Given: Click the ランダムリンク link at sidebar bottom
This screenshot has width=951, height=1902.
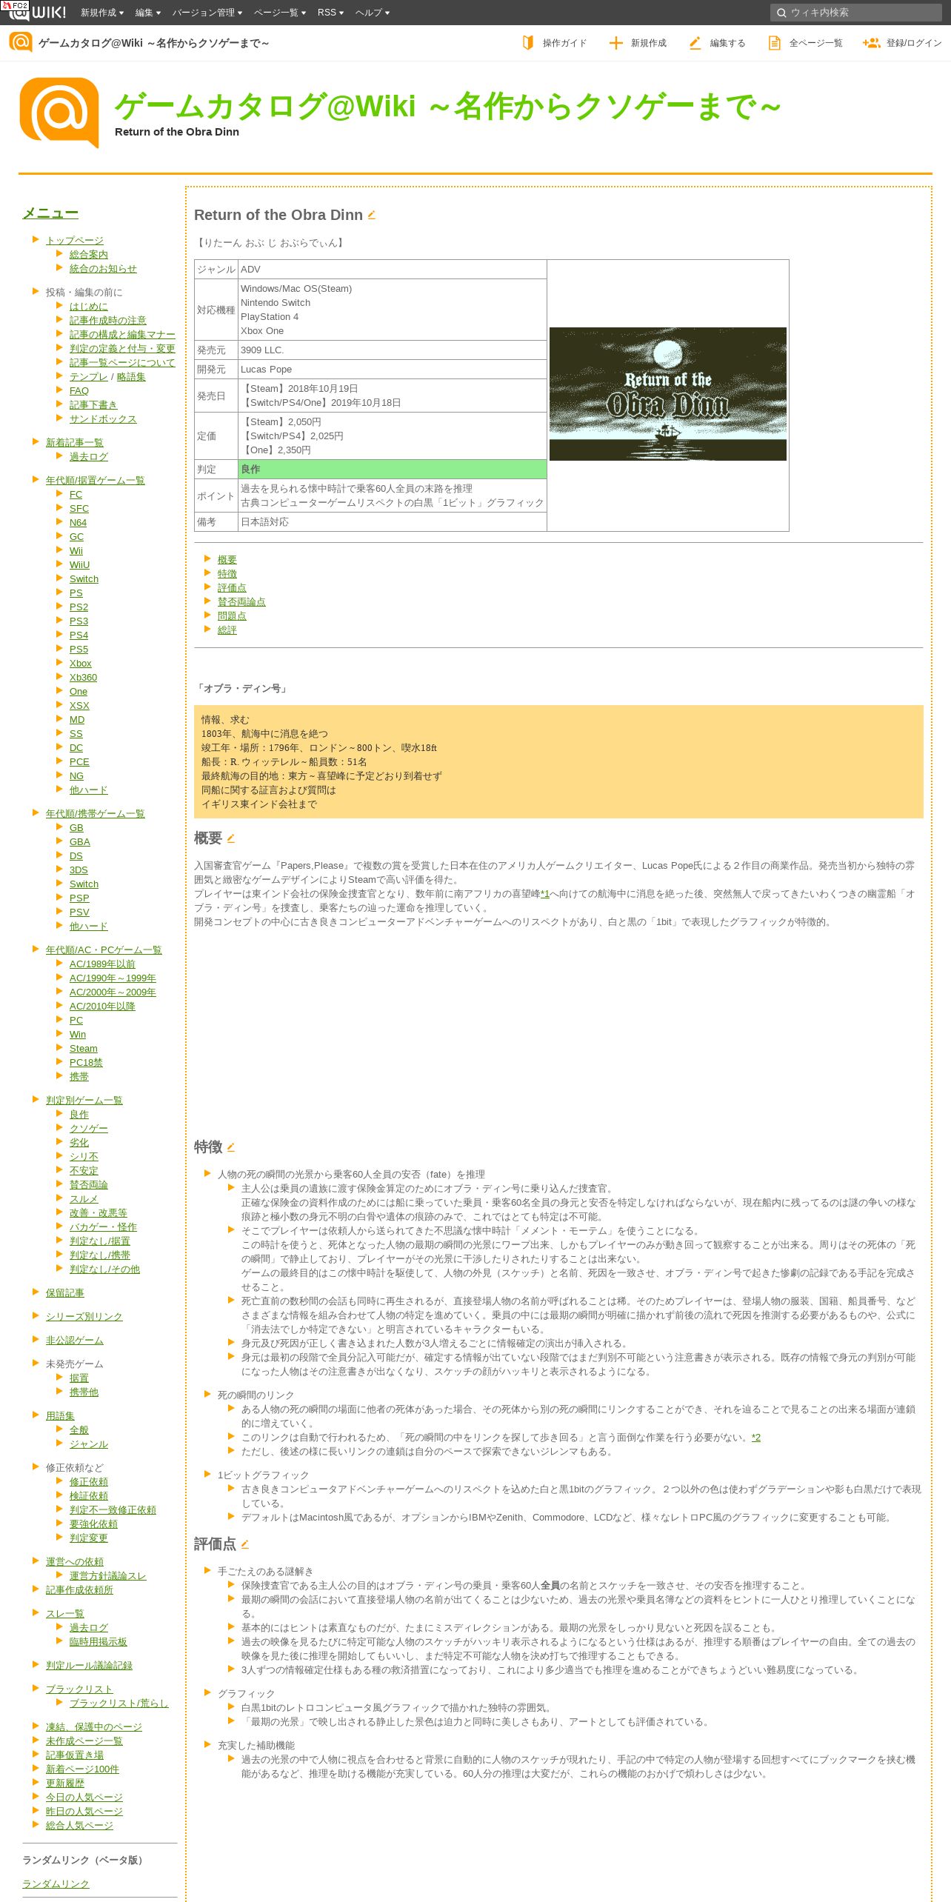Looking at the screenshot, I should [x=56, y=1884].
